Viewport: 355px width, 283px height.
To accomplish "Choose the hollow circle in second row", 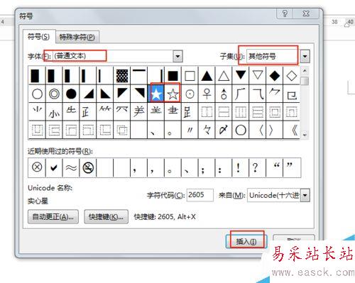I will [x=37, y=94].
